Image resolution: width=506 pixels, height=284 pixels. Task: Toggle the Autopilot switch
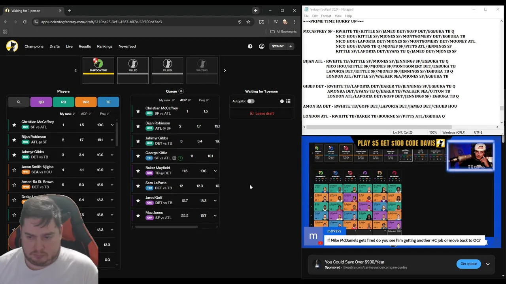tap(251, 101)
